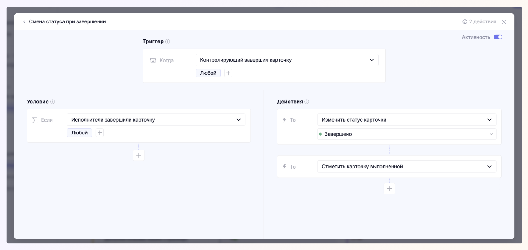Click the Любой tag in the trigger block

(208, 73)
